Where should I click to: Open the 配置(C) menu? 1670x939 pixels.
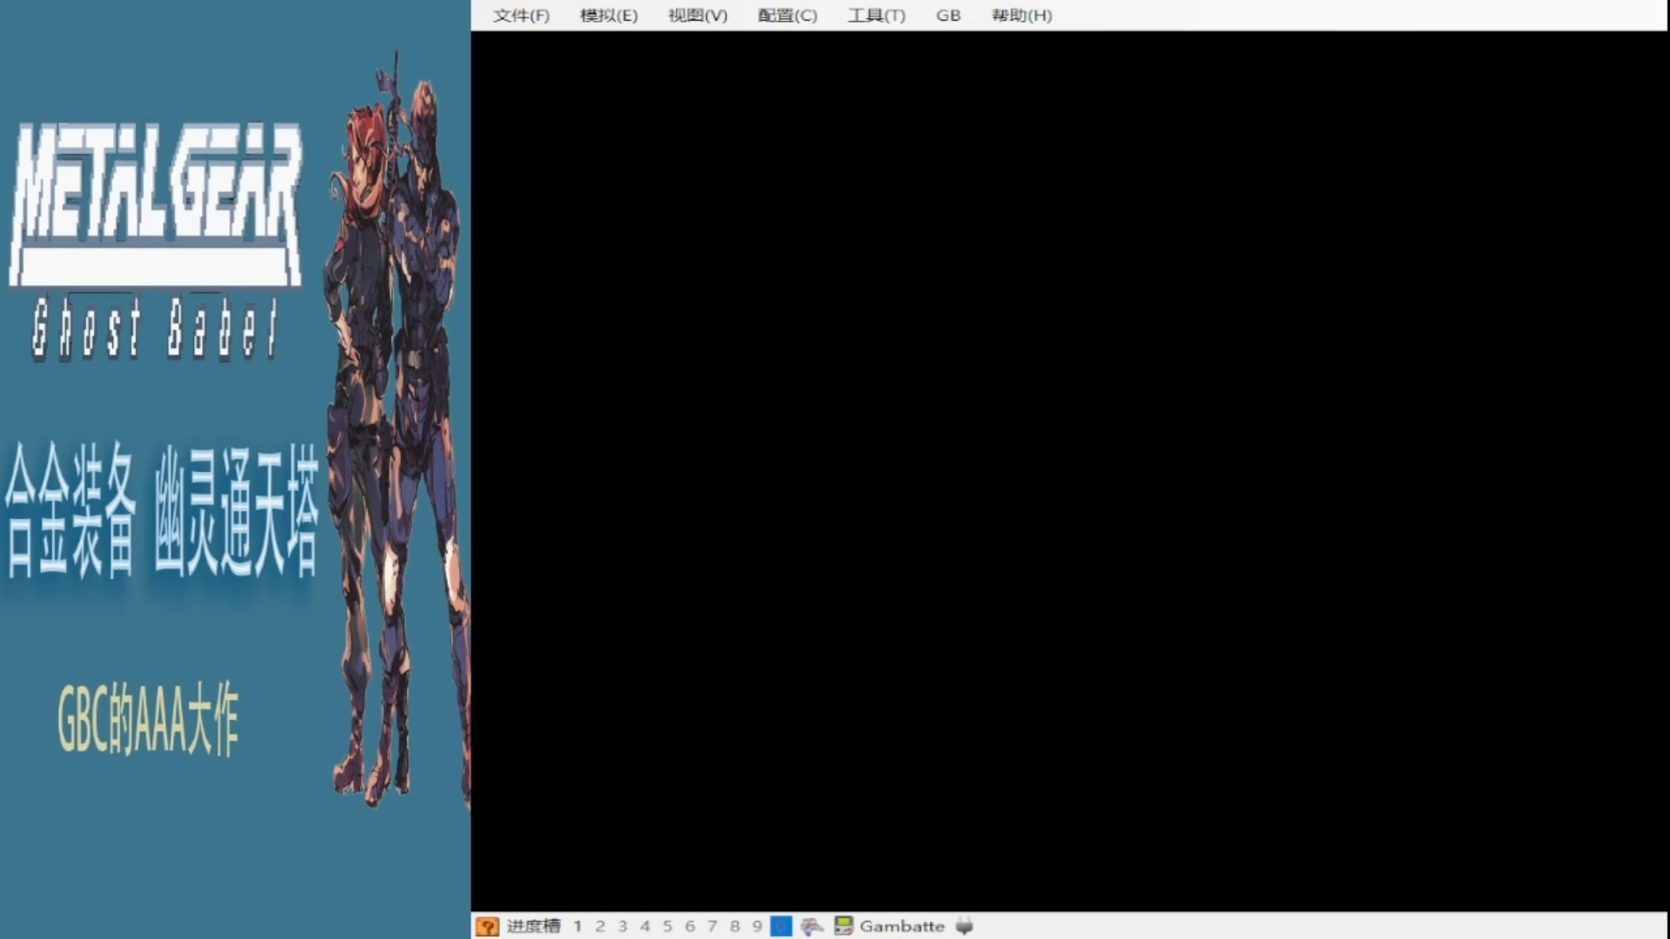click(x=787, y=16)
